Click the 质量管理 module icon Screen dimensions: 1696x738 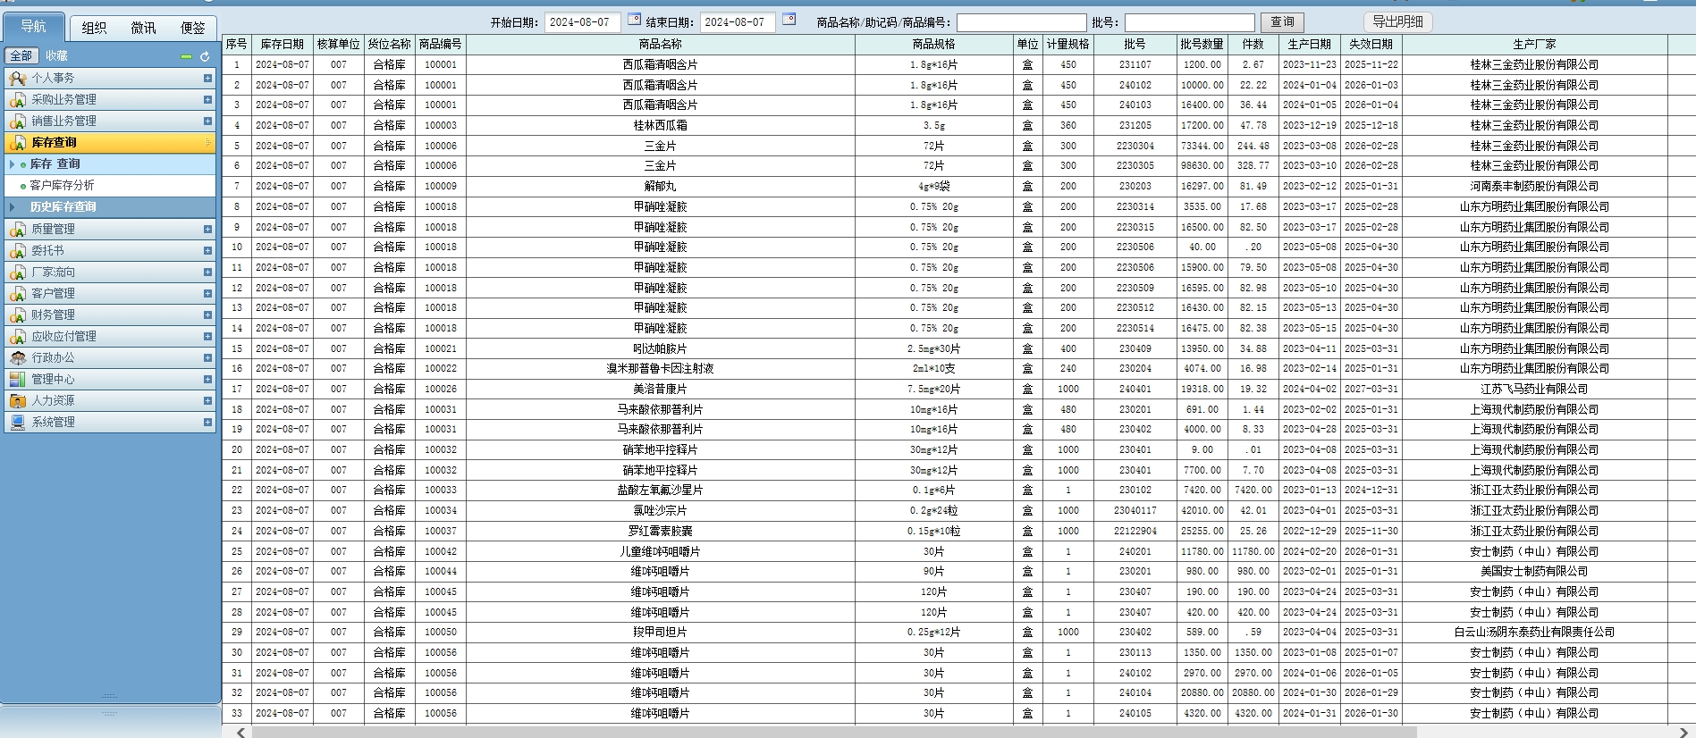tap(17, 230)
